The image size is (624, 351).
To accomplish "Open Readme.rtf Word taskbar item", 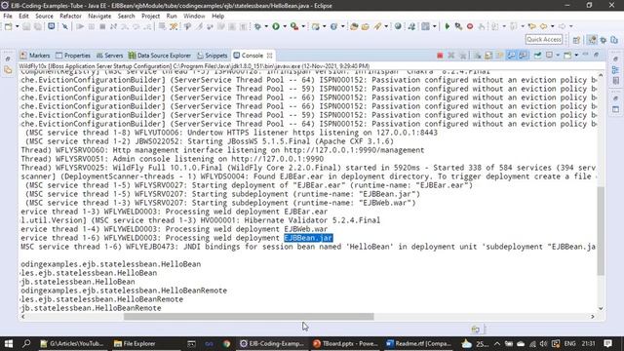I will click(x=418, y=343).
